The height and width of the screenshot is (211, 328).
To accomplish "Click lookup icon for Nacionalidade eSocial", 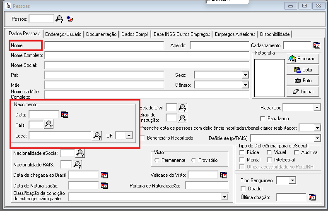I will (80, 153).
